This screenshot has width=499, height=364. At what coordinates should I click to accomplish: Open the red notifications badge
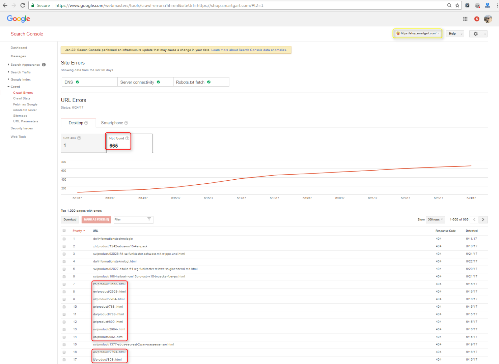click(x=477, y=19)
